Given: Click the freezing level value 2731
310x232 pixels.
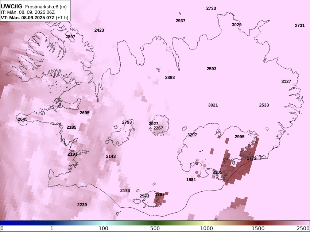Looking at the screenshot, I should click(x=300, y=25).
